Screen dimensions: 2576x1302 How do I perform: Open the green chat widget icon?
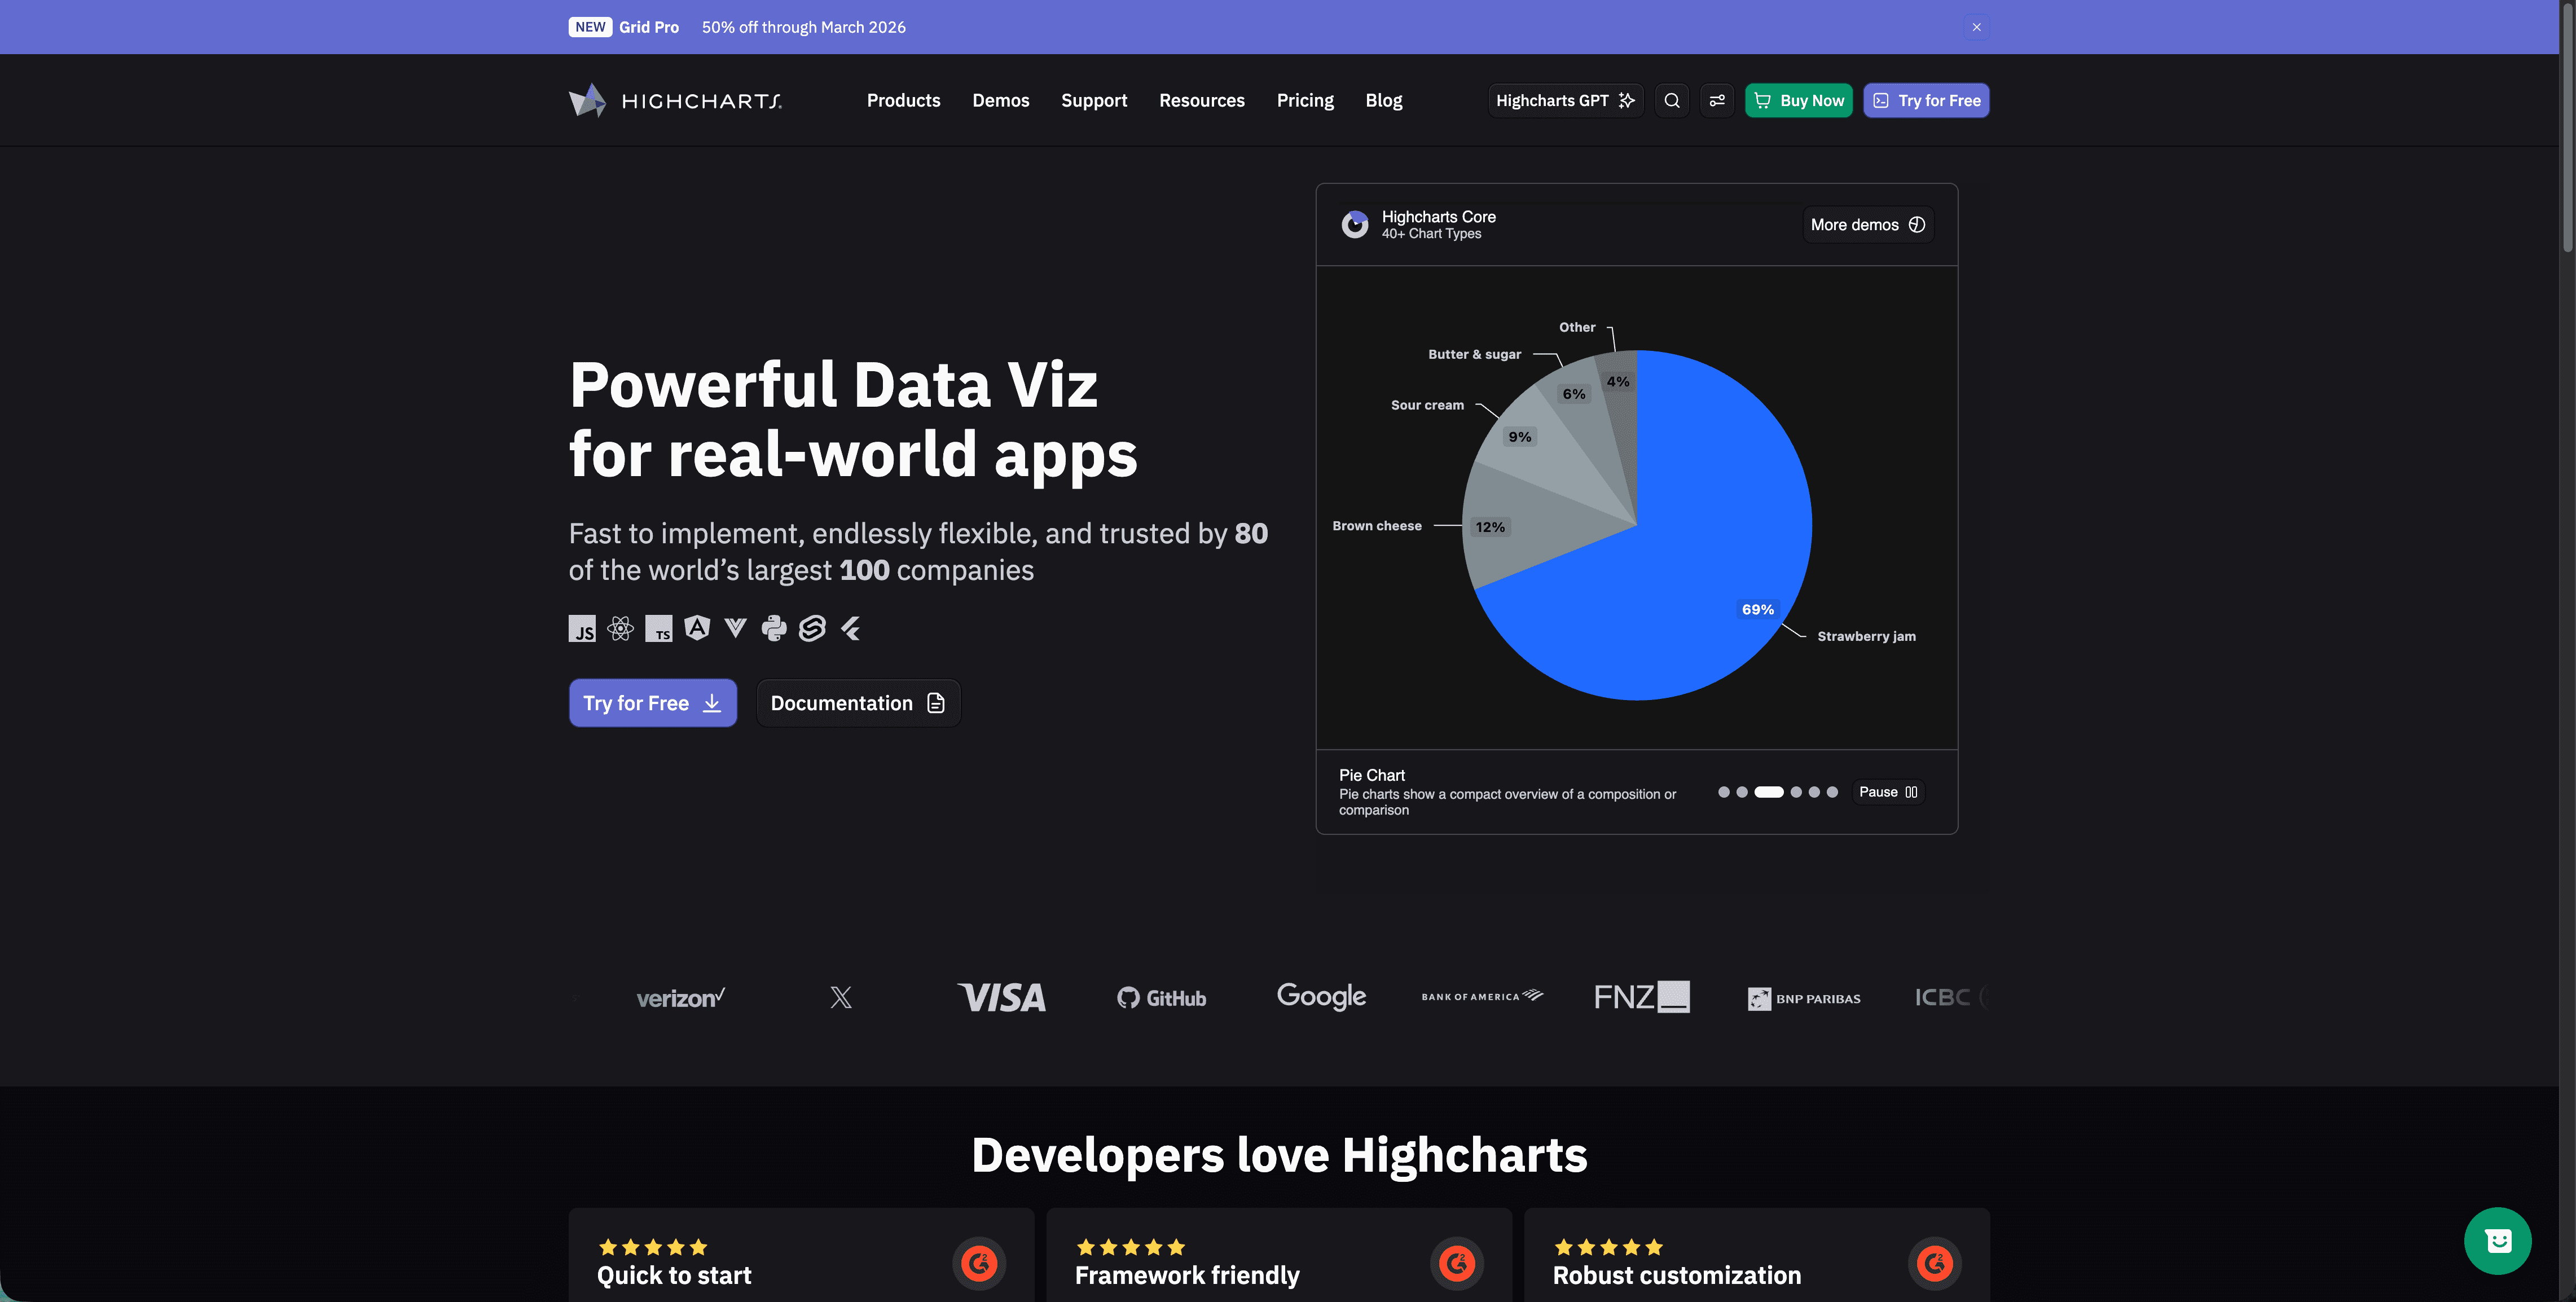2497,1241
